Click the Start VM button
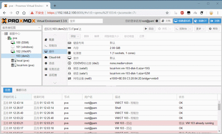 [x=149, y=29]
